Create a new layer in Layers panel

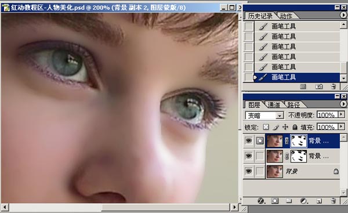click(x=319, y=201)
